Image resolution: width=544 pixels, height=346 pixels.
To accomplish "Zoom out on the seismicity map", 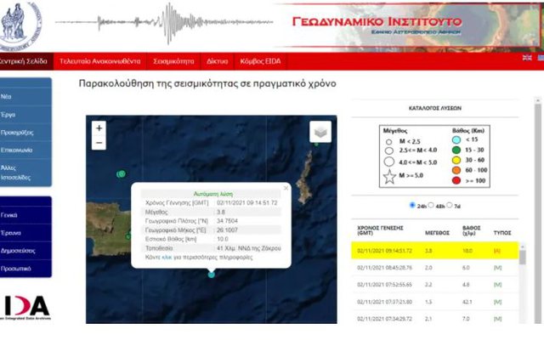I will coord(99,143).
